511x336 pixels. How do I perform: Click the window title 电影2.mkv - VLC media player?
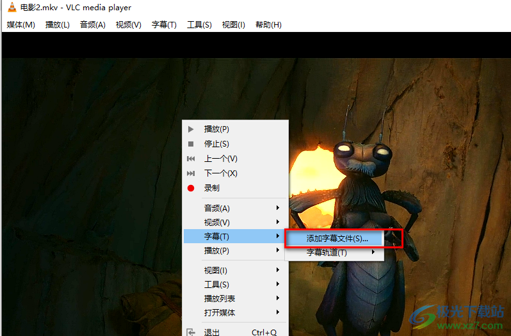click(76, 7)
